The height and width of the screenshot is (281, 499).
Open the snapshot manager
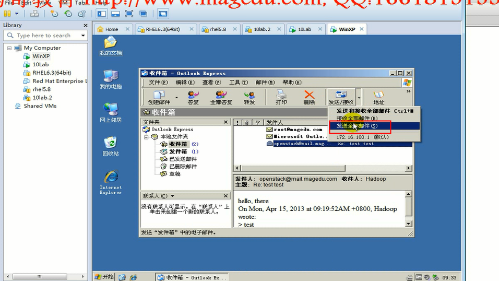(82, 14)
